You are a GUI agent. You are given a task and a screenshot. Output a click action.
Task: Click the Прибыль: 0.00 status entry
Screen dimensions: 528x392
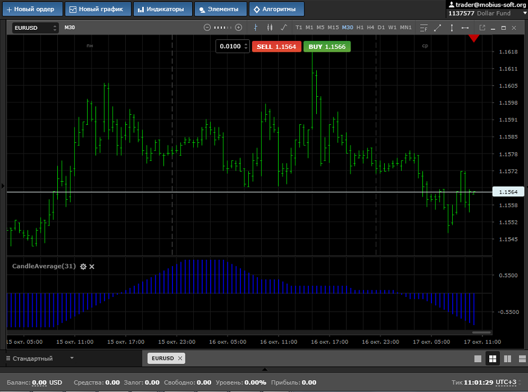point(294,382)
